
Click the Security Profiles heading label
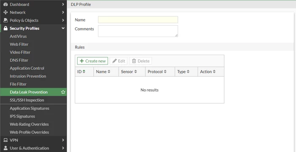tap(24, 28)
